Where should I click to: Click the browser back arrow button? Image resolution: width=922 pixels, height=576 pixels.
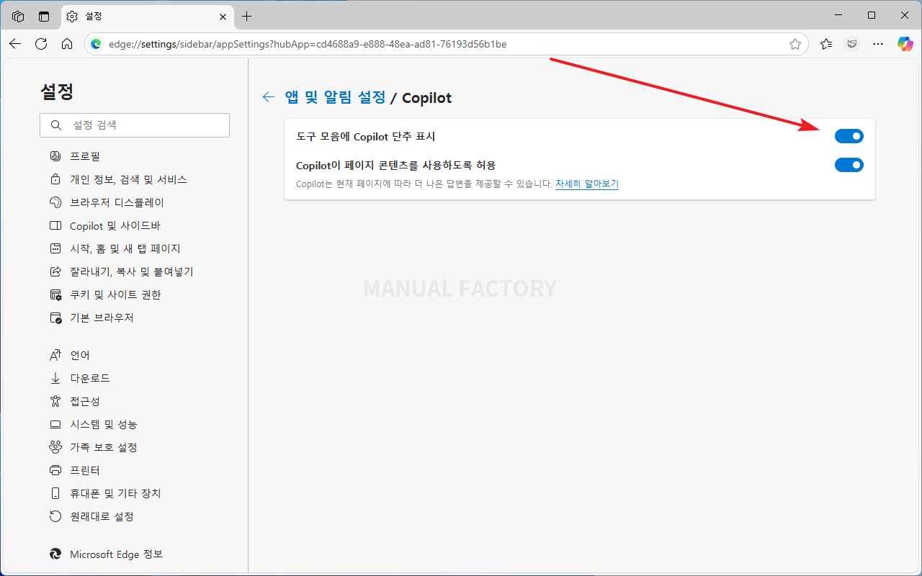point(15,44)
